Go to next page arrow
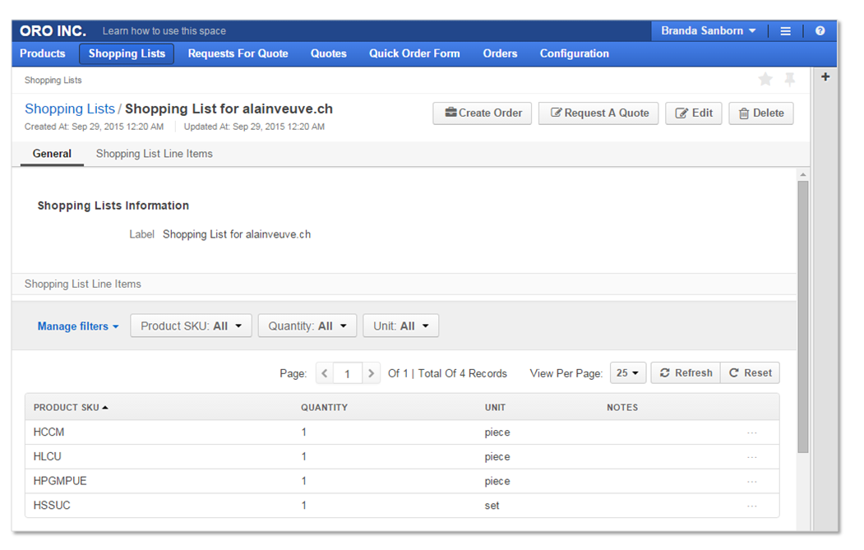Image resolution: width=864 pixels, height=550 pixels. point(372,373)
